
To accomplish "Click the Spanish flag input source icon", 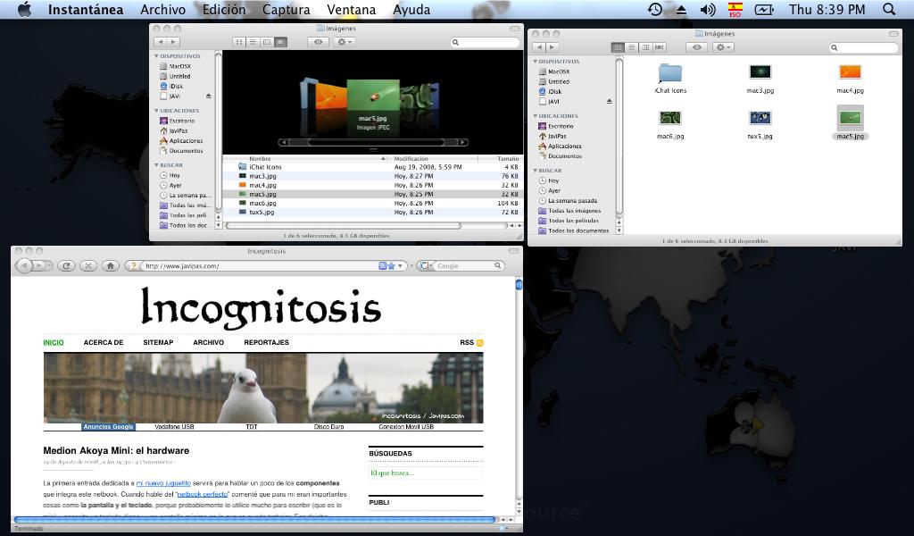I will click(735, 9).
